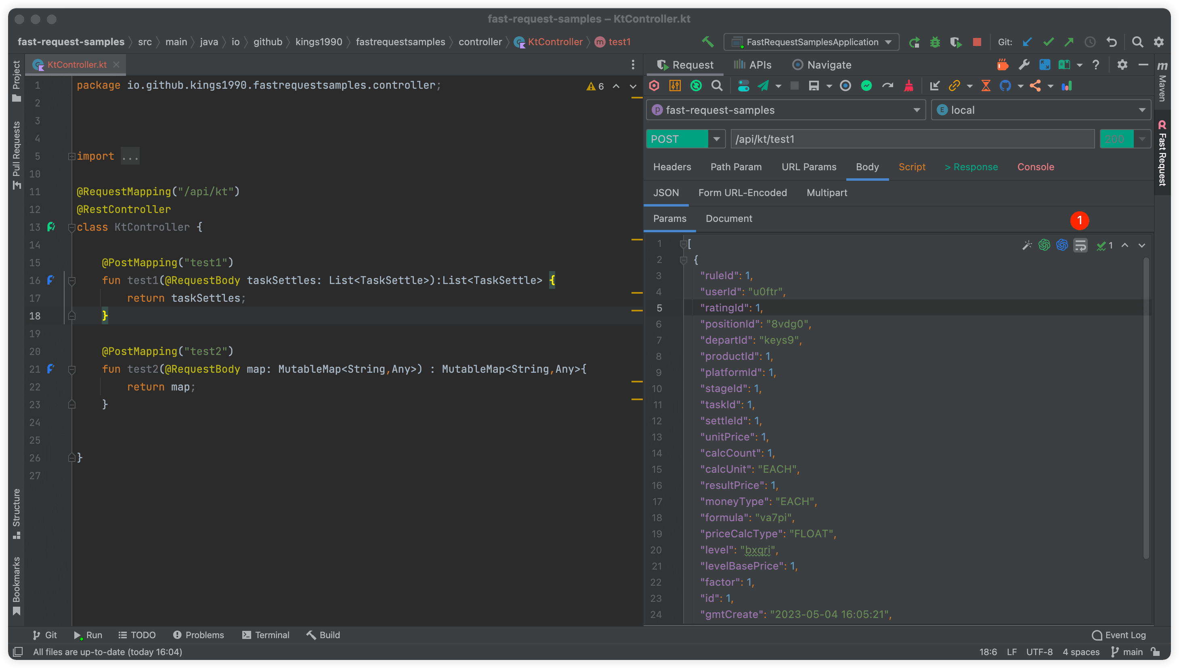Click the JSON editor vertical scrollbar
This screenshot has width=1179, height=668.
point(1146,408)
